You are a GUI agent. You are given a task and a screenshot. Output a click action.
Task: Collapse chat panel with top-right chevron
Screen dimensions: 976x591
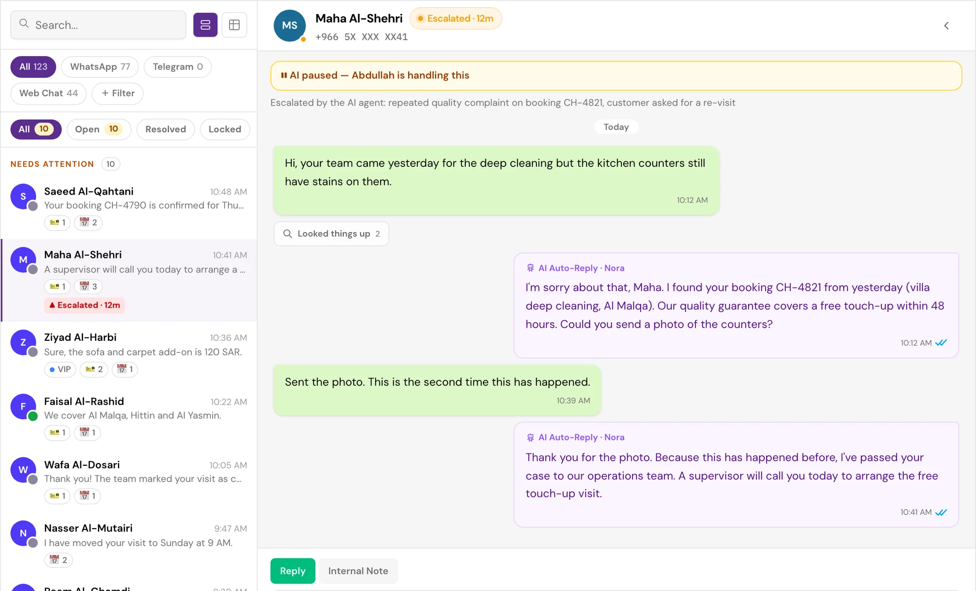coord(946,25)
